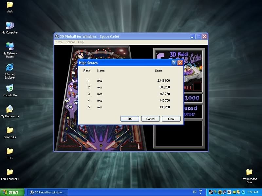This screenshot has width=262, height=196.
Task: Select the My Network Places icon
Action: click(x=10, y=50)
